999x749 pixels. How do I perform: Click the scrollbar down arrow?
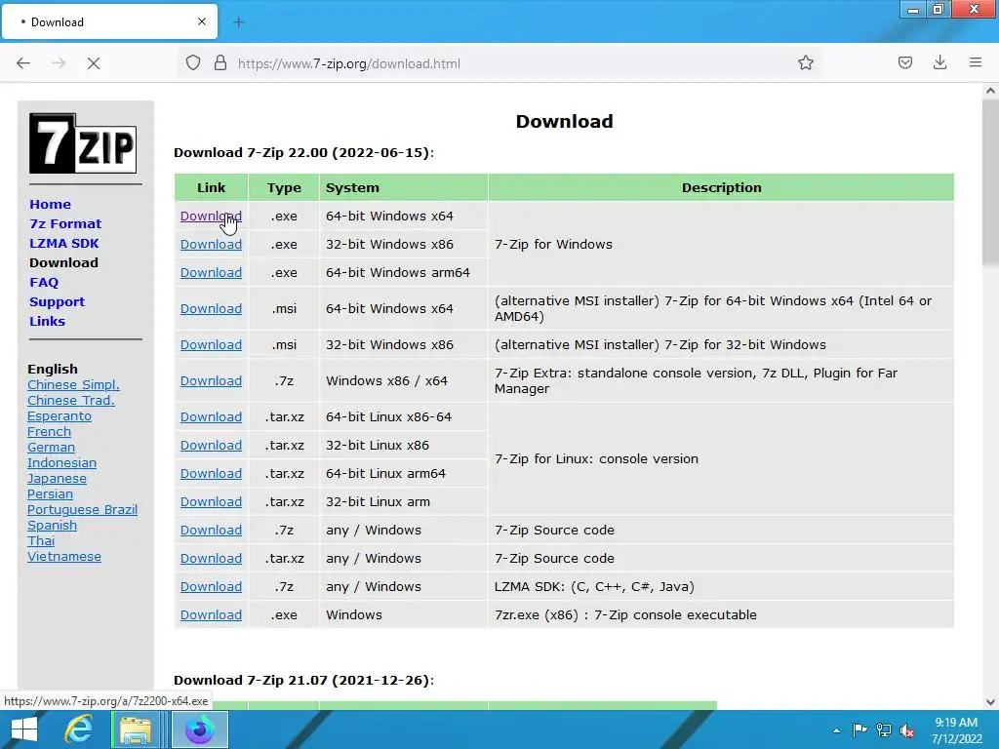(x=990, y=702)
